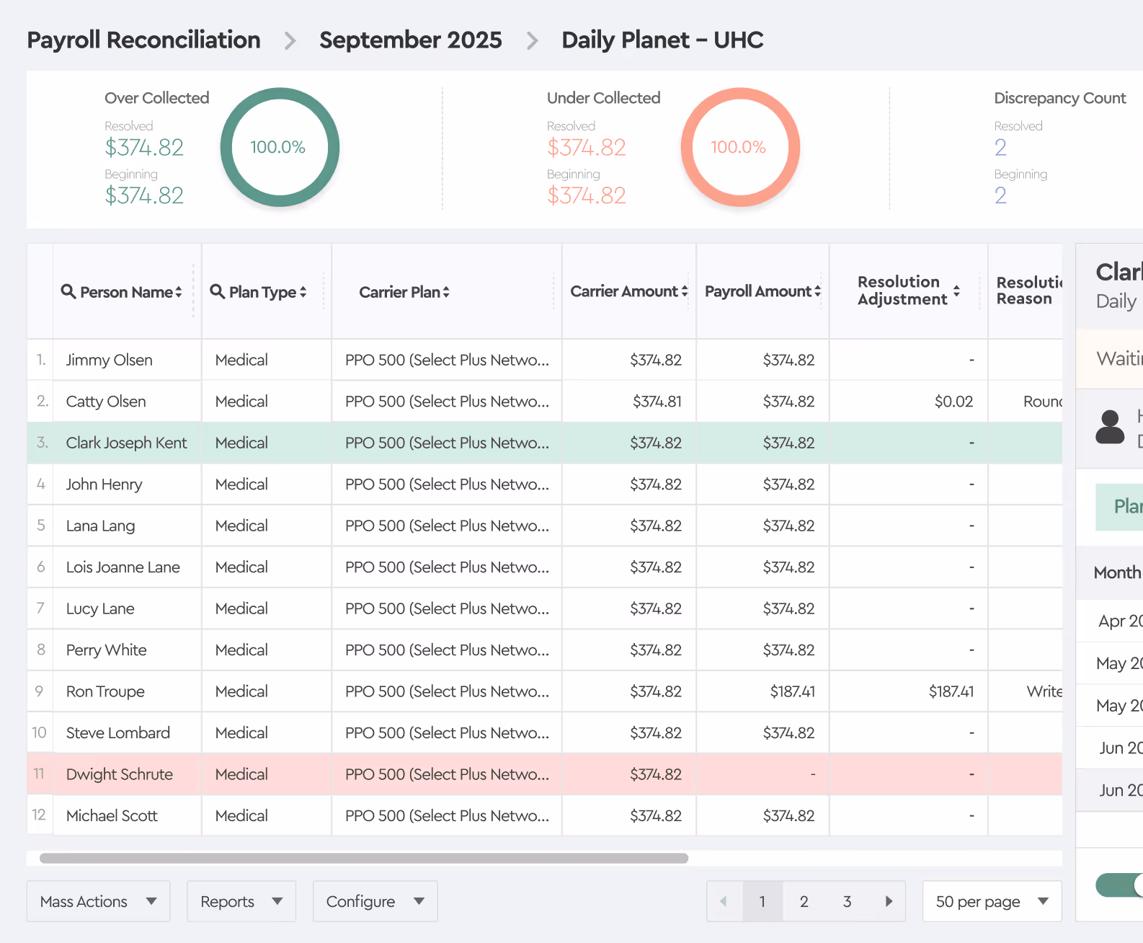Select Clark Joseph Kent row
Image resolution: width=1143 pixels, height=943 pixels.
click(545, 443)
